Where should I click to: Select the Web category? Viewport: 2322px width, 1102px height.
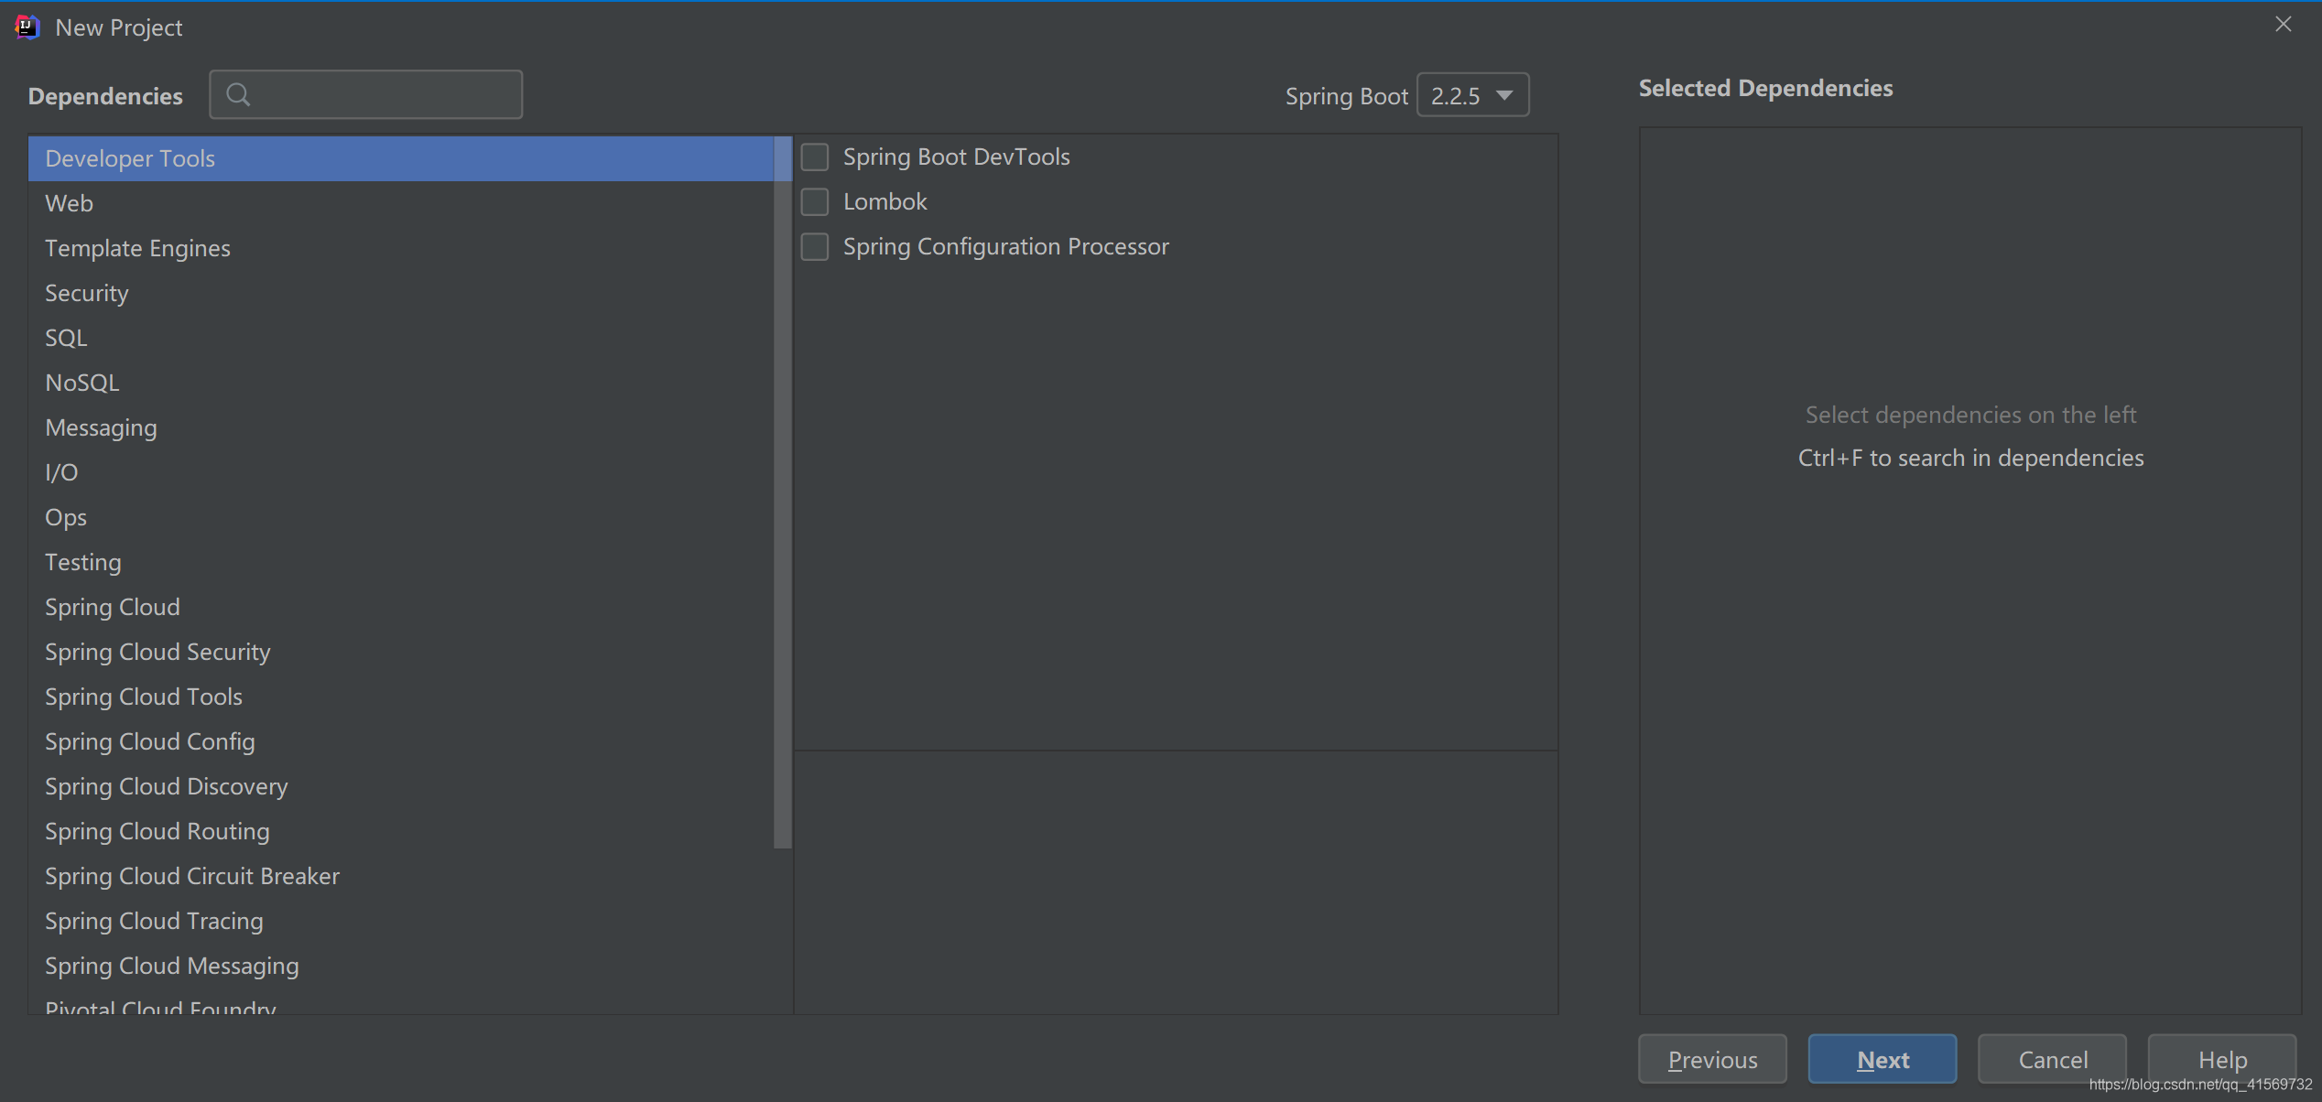point(70,203)
